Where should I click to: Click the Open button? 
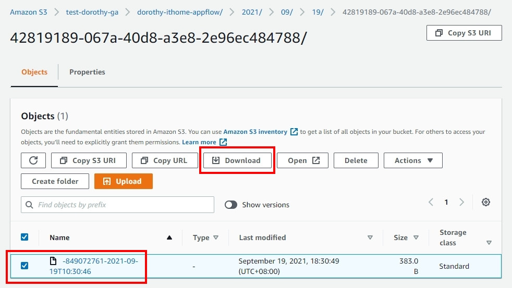(x=303, y=160)
